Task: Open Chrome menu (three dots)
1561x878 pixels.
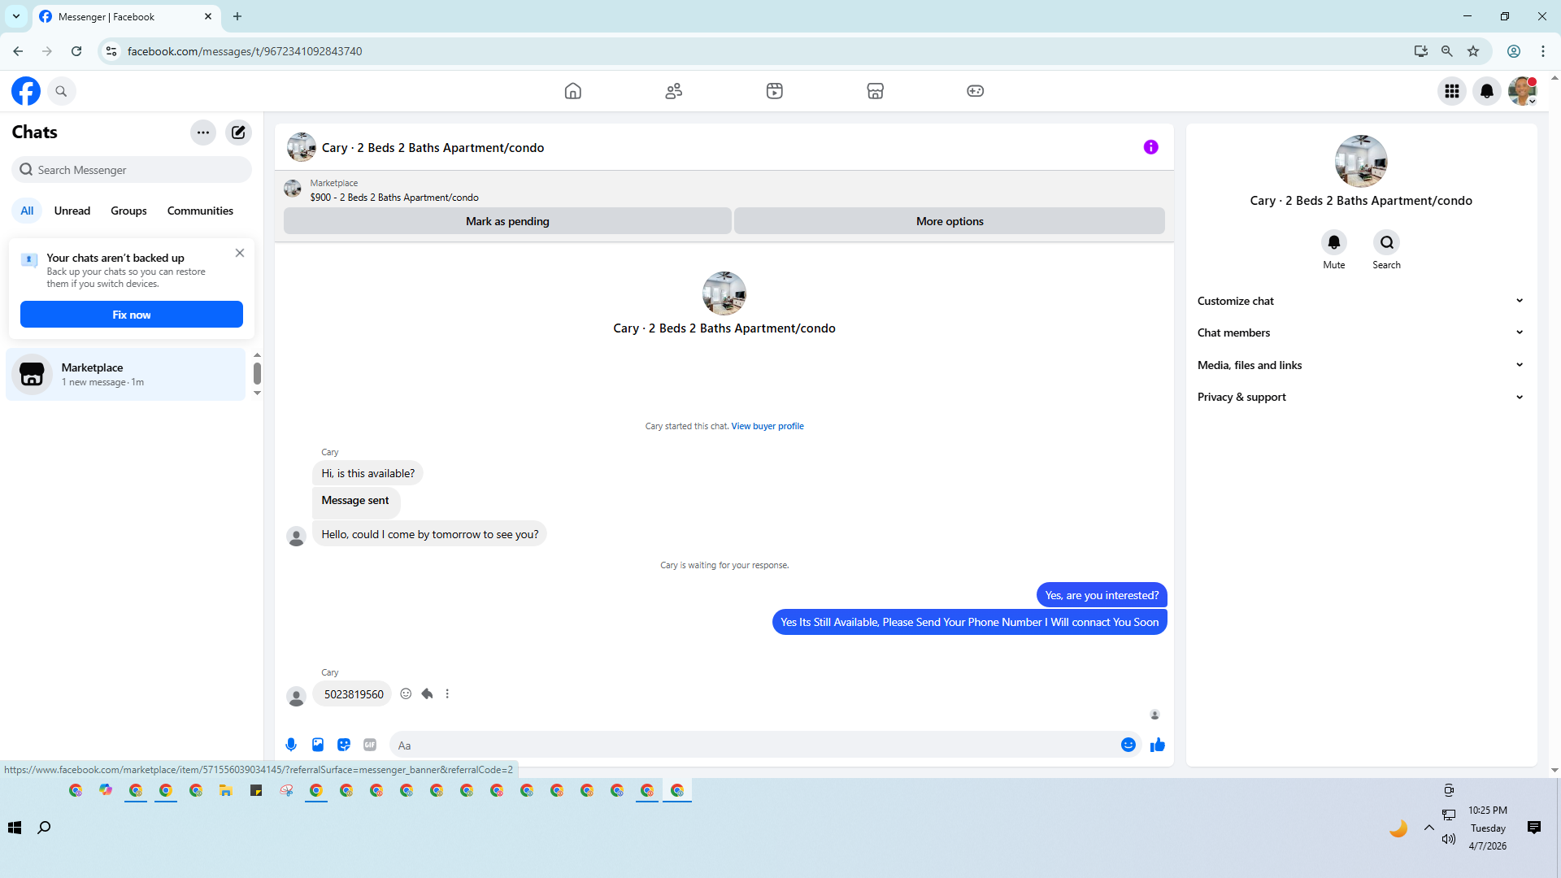Action: click(x=1543, y=51)
